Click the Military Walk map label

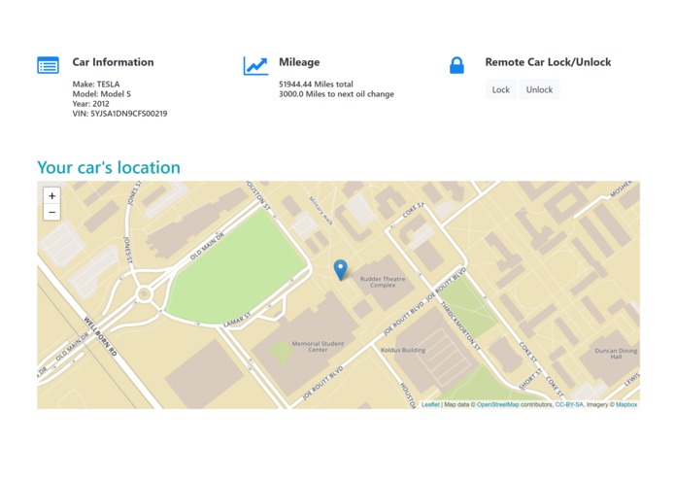[x=321, y=210]
